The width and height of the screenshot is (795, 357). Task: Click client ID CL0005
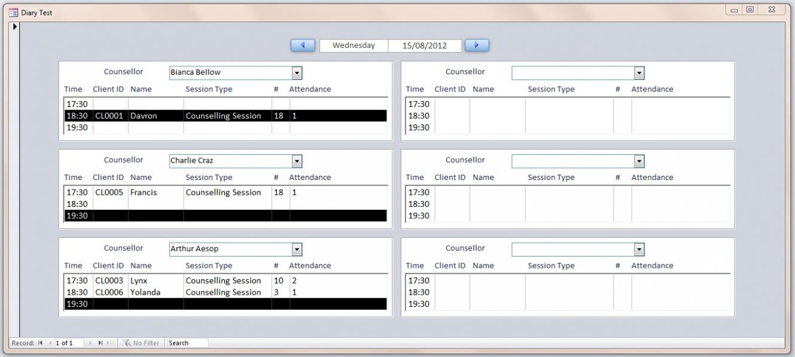point(109,193)
